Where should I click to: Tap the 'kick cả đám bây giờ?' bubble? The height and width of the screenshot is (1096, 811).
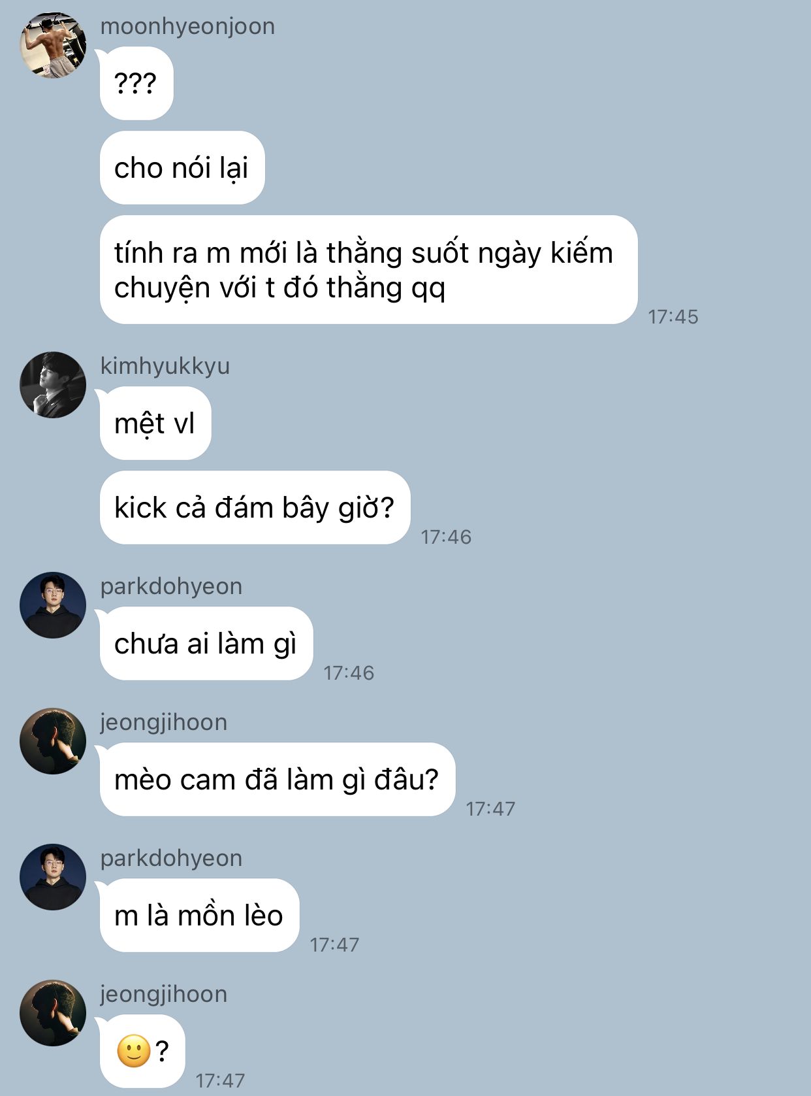[x=255, y=507]
